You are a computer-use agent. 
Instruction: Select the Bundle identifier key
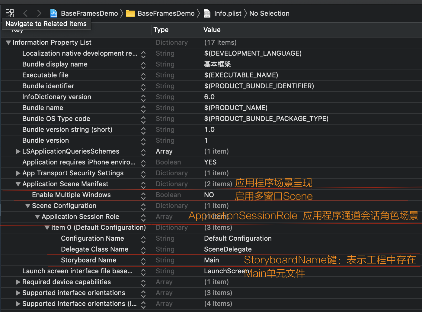click(48, 86)
